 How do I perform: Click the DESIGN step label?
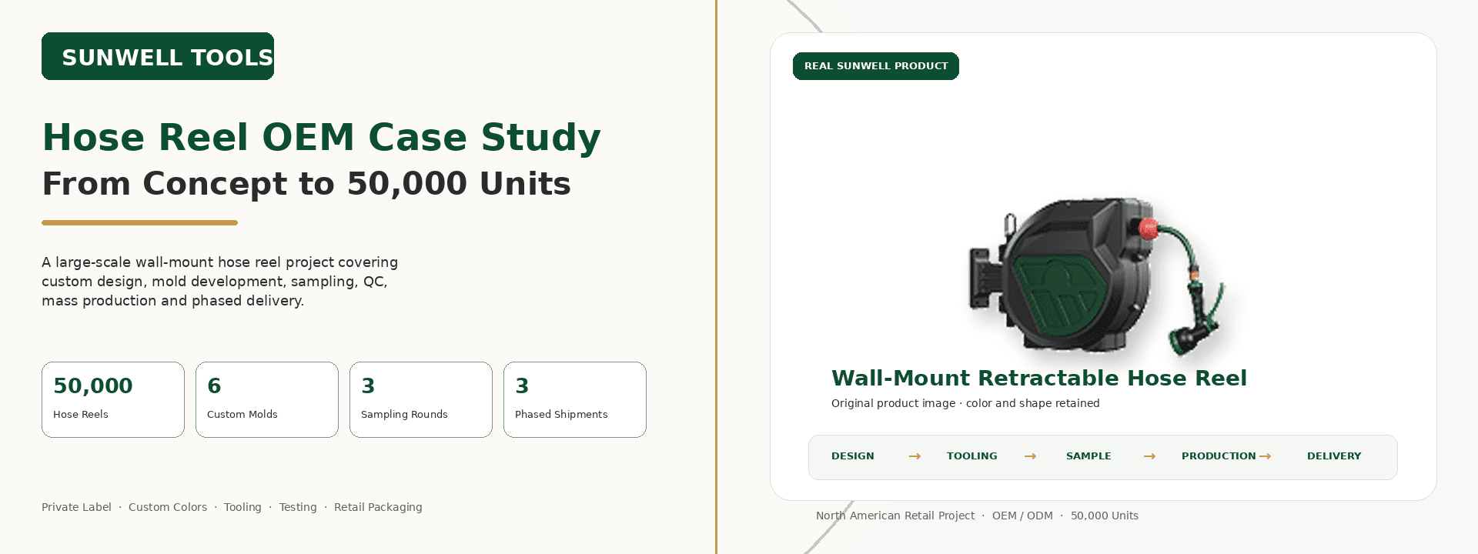pos(853,456)
